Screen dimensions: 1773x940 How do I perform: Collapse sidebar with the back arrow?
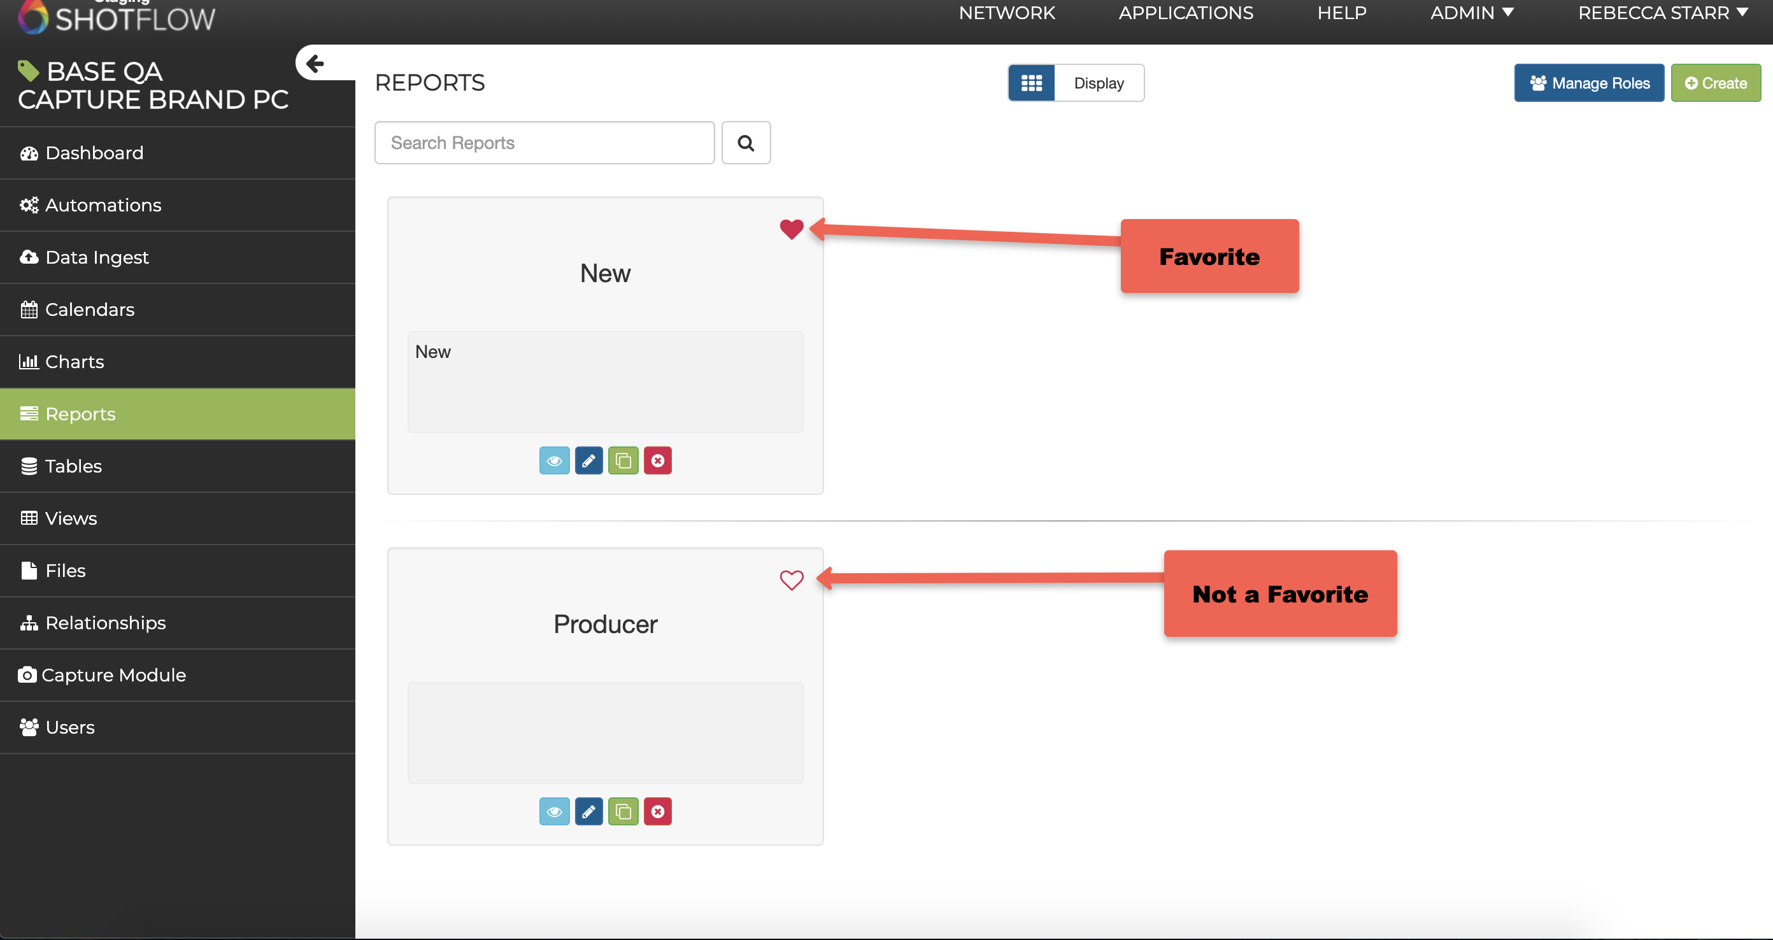[x=315, y=63]
